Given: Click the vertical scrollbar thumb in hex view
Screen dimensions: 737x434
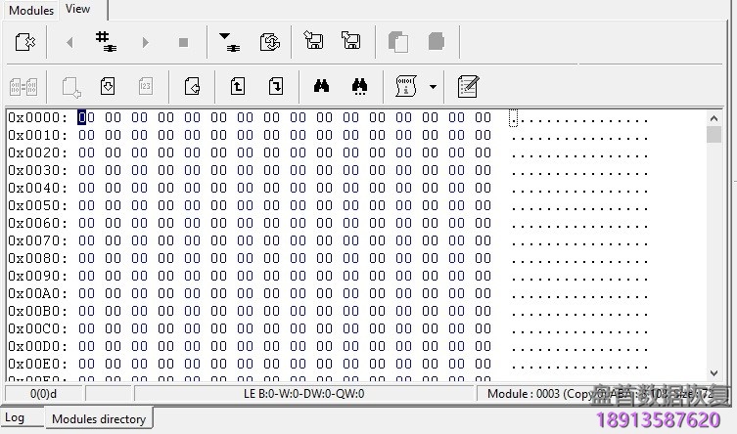Looking at the screenshot, I should coord(714,134).
